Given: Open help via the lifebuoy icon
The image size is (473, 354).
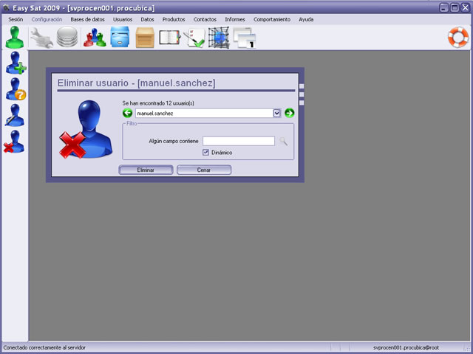Looking at the screenshot, I should tap(458, 37).
